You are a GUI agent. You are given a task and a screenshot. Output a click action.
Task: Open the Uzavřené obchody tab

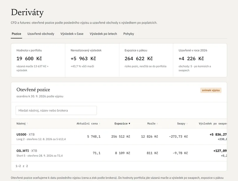click(41, 34)
